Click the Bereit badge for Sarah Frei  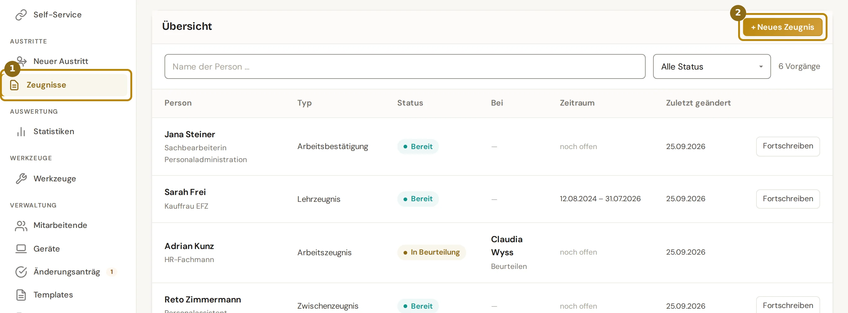pos(418,199)
